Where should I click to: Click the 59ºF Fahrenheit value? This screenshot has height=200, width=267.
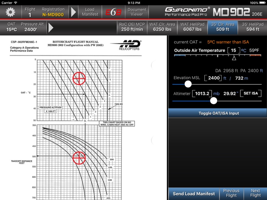coord(254,50)
